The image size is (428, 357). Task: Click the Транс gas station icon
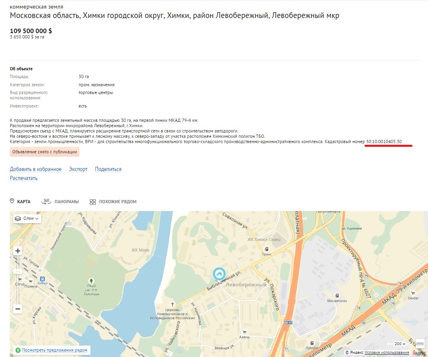267,249
